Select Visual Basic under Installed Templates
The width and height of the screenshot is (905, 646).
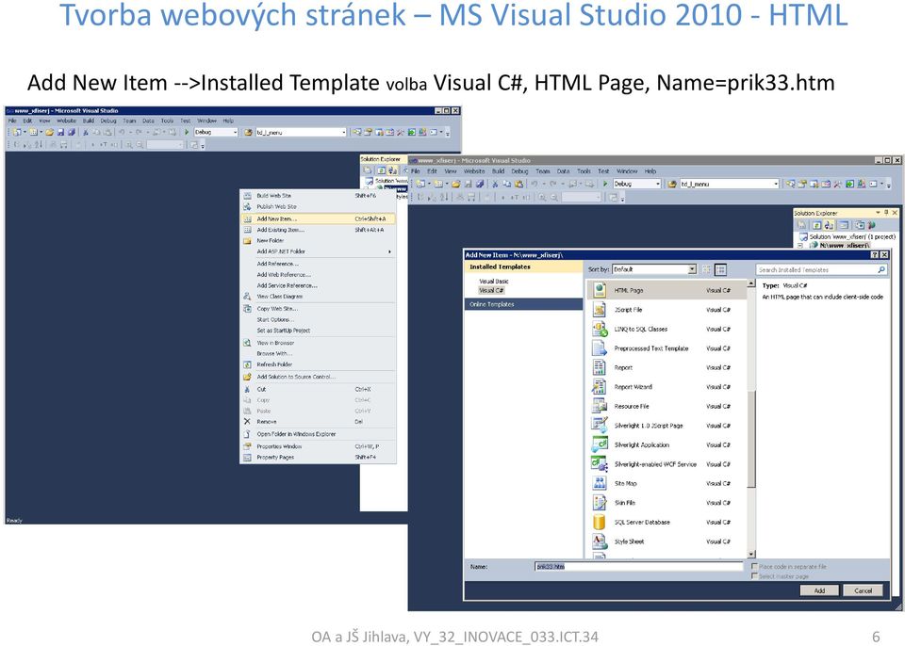coord(493,282)
